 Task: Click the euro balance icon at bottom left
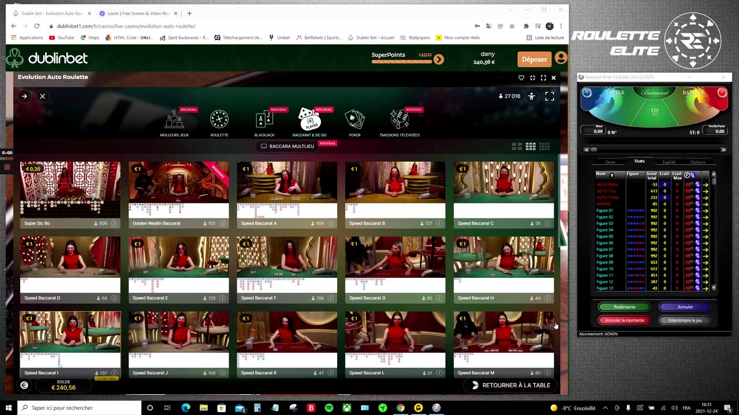tap(24, 385)
